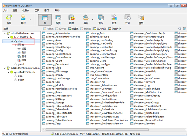Image resolution: width=189 pixels, height=137 pixels.
Task: Click the scrollbar left arrow
Action: (x=44, y=130)
